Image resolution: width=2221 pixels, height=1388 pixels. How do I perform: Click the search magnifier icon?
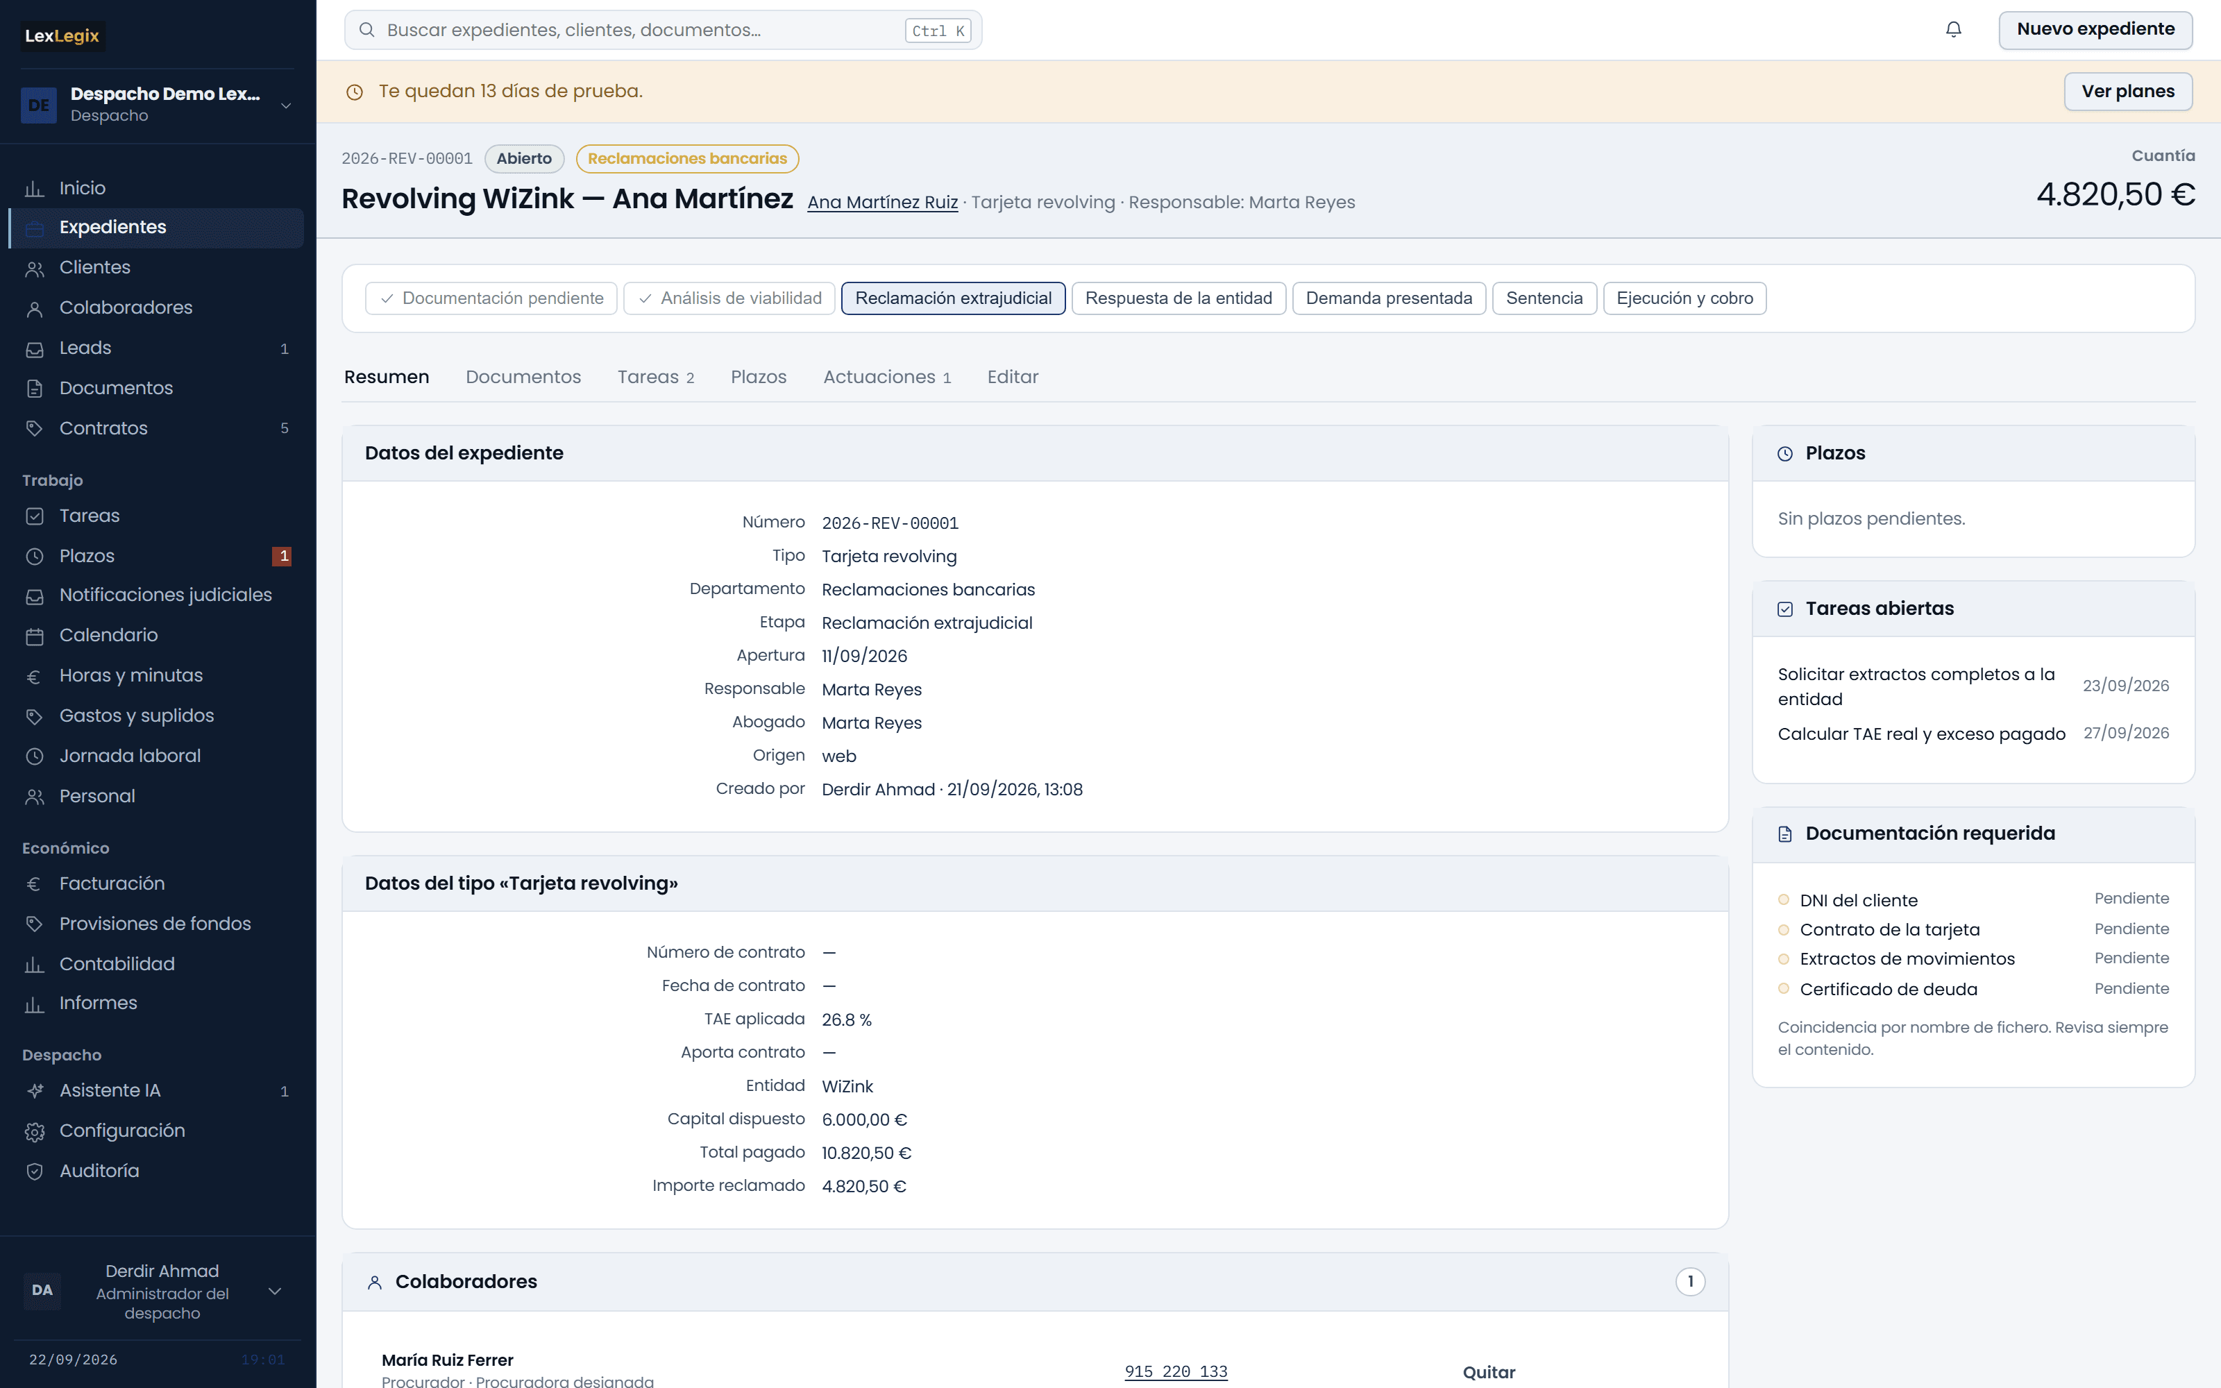coord(366,31)
